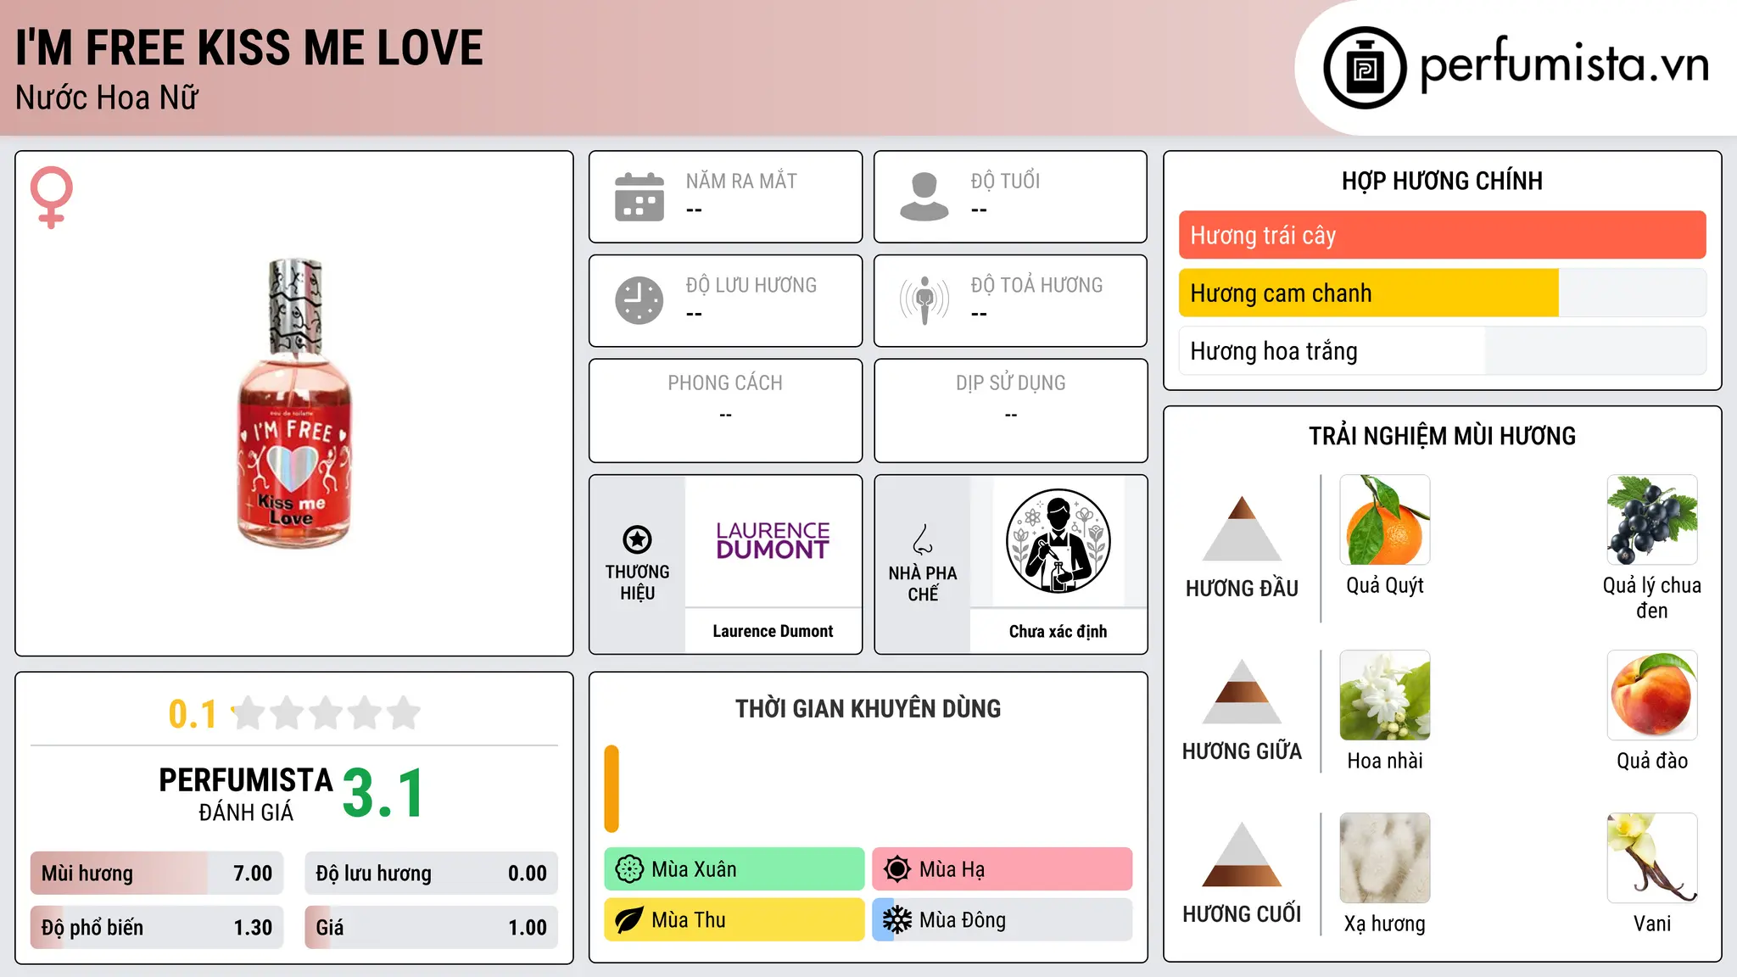This screenshot has height=977, width=1737.
Task: Click the Thời gian khuyên dùng heading
Action: point(868,708)
